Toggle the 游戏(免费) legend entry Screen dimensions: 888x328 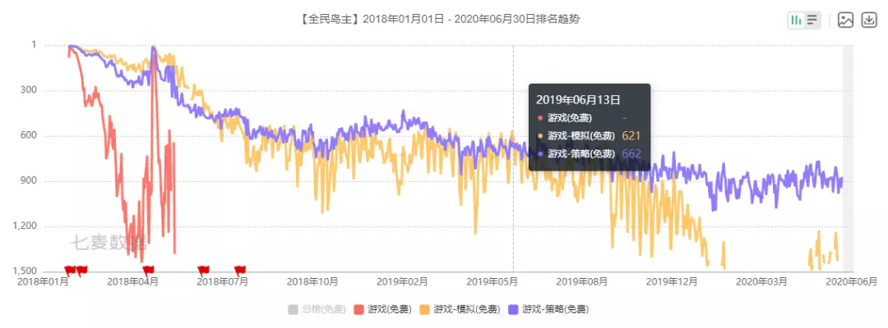[x=382, y=309]
